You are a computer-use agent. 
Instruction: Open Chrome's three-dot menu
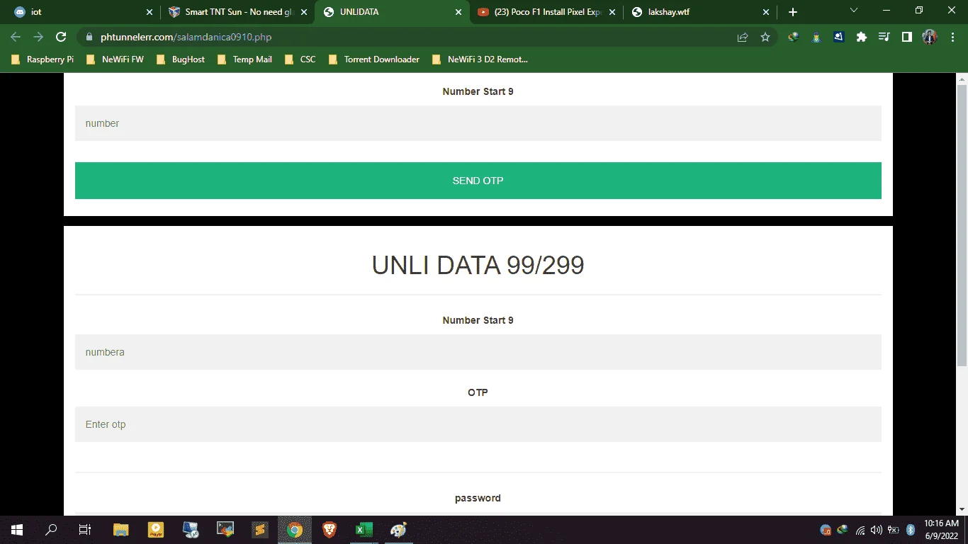pyautogui.click(x=952, y=38)
